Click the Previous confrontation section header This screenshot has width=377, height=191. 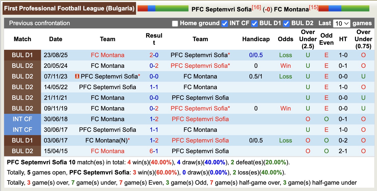(x=39, y=23)
